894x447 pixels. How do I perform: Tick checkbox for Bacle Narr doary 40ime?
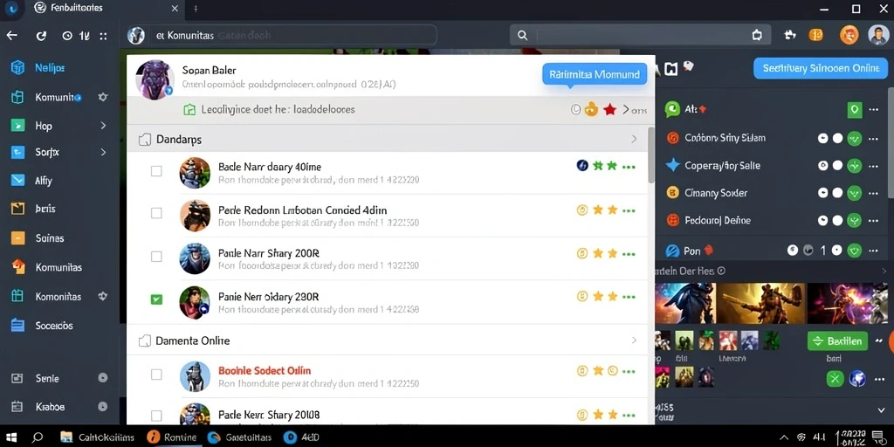(156, 171)
